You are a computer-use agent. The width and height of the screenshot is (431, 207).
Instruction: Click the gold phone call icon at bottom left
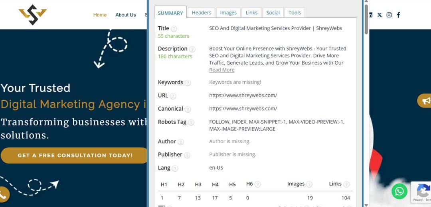pyautogui.click(x=3, y=195)
